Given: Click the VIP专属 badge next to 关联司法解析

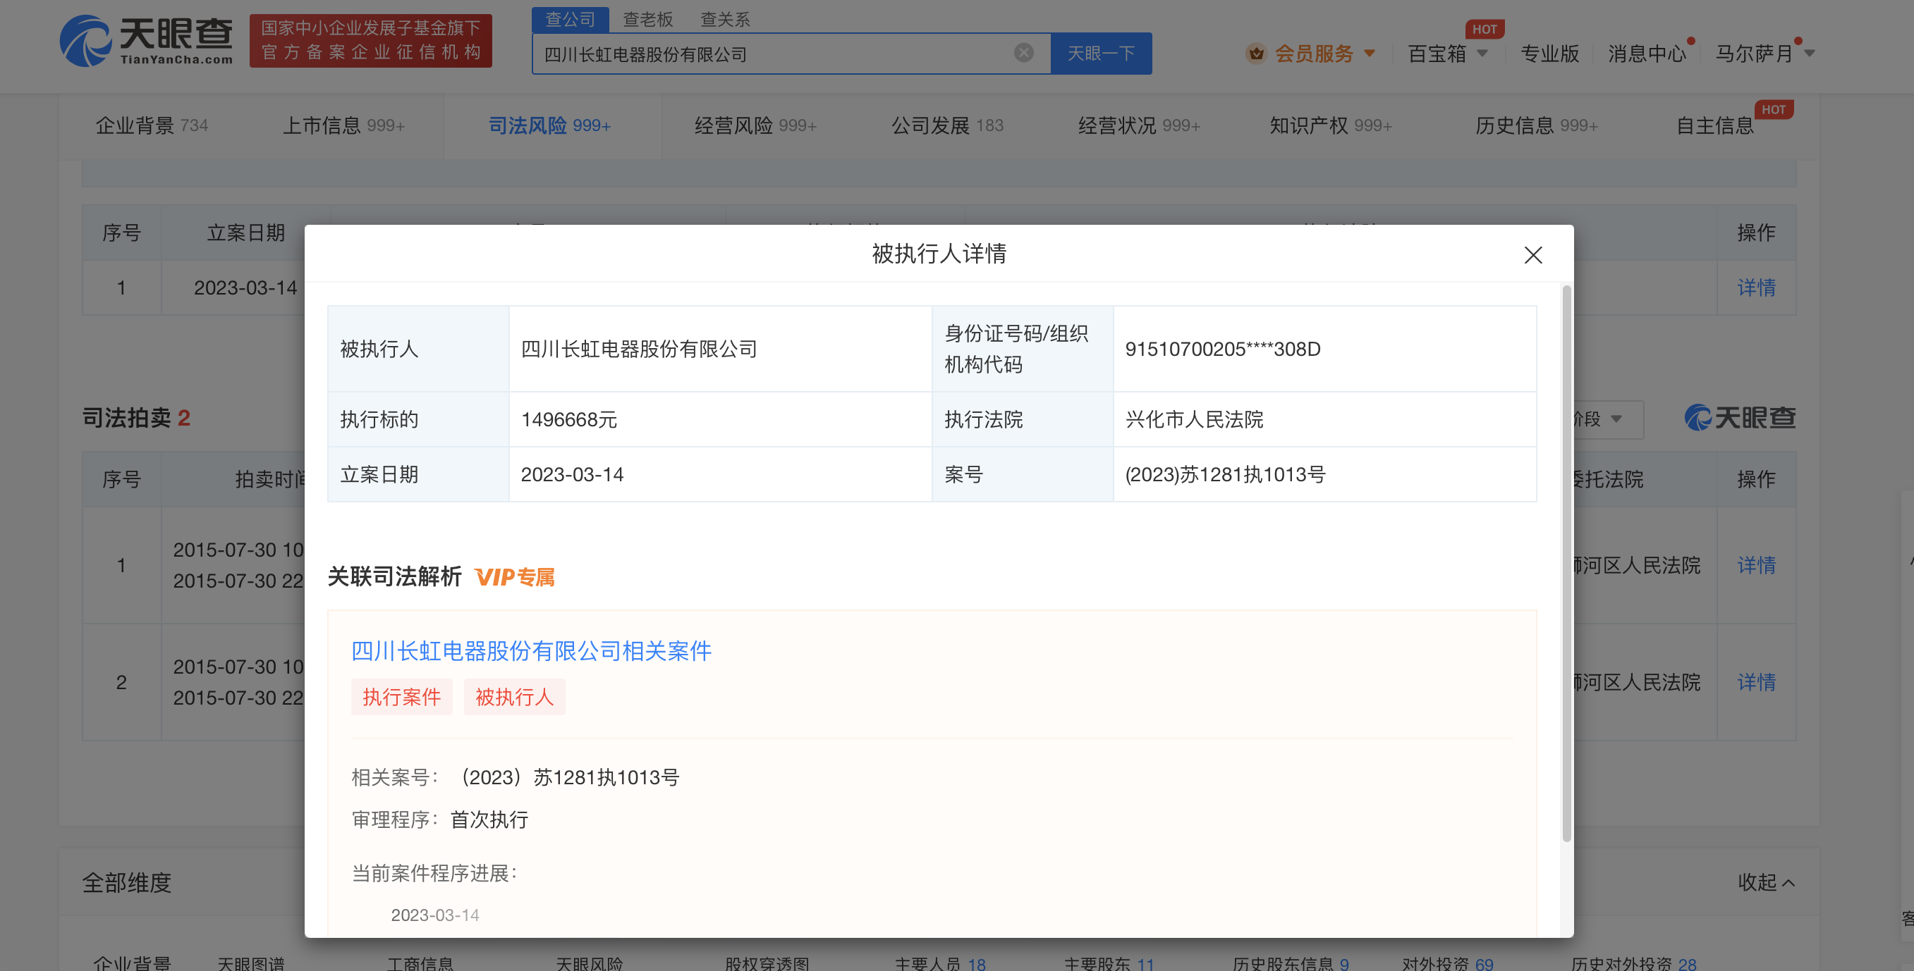Looking at the screenshot, I should [x=516, y=577].
